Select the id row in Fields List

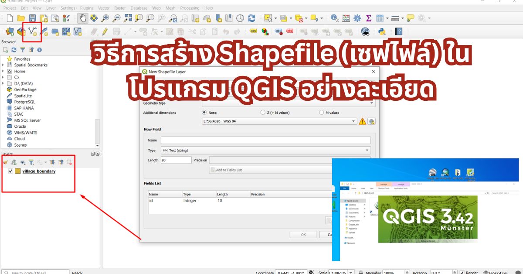click(240, 201)
